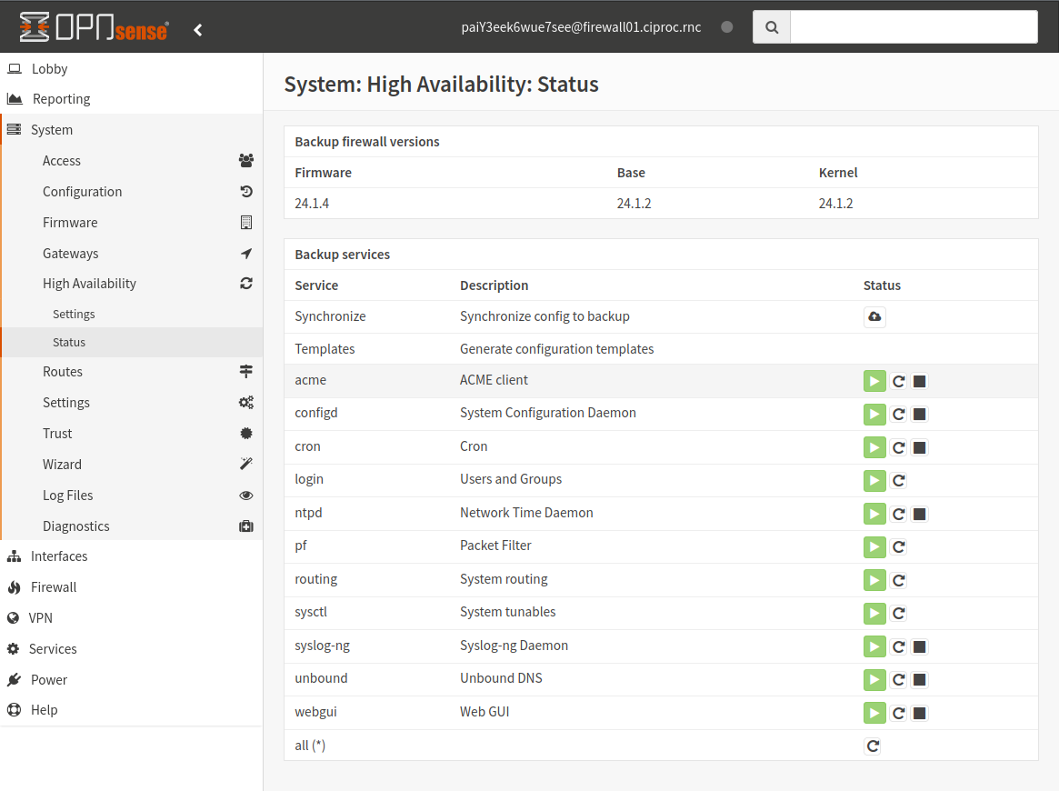This screenshot has width=1059, height=791.
Task: Start the unbound DNS service
Action: (874, 679)
